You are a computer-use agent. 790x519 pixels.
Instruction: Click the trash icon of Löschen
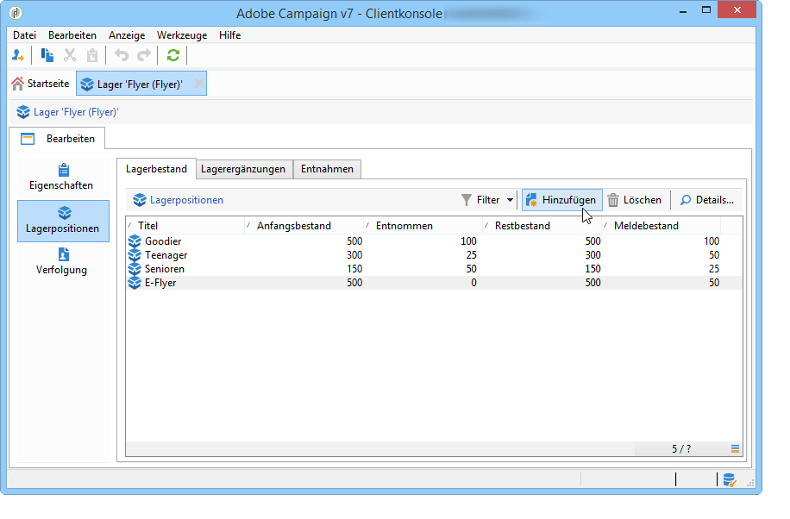tap(613, 200)
